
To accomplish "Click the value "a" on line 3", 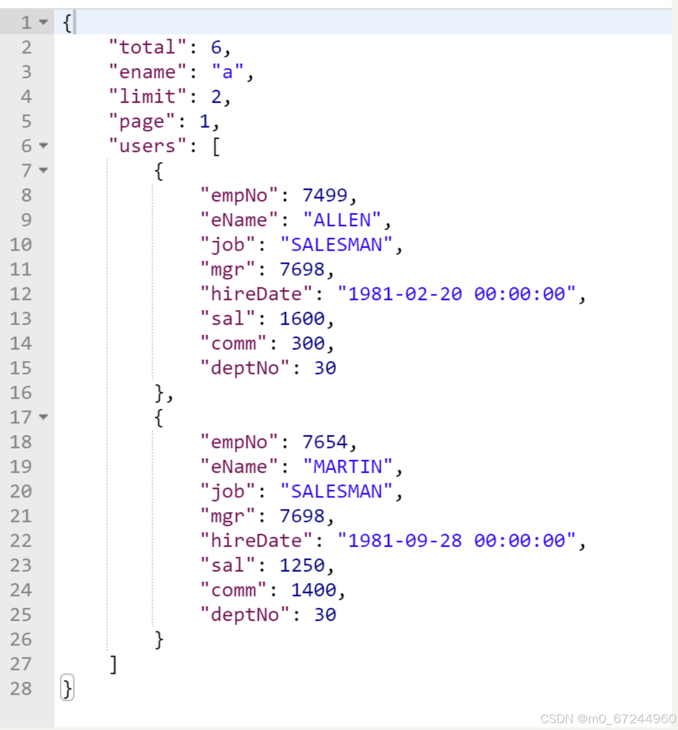I will coord(227,72).
